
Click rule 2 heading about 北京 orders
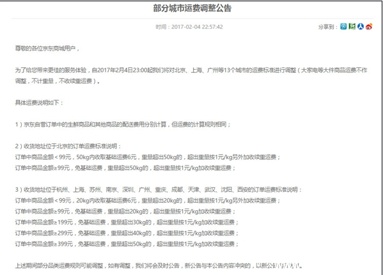(68, 146)
